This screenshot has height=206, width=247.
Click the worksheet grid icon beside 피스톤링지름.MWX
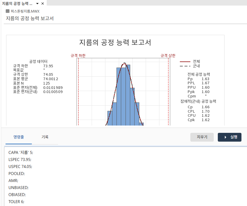[7, 11]
